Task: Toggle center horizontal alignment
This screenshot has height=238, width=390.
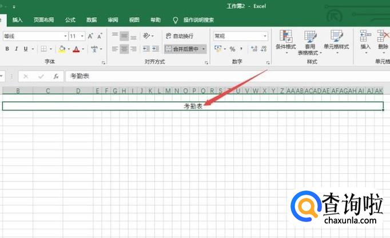Action: tap(124, 49)
